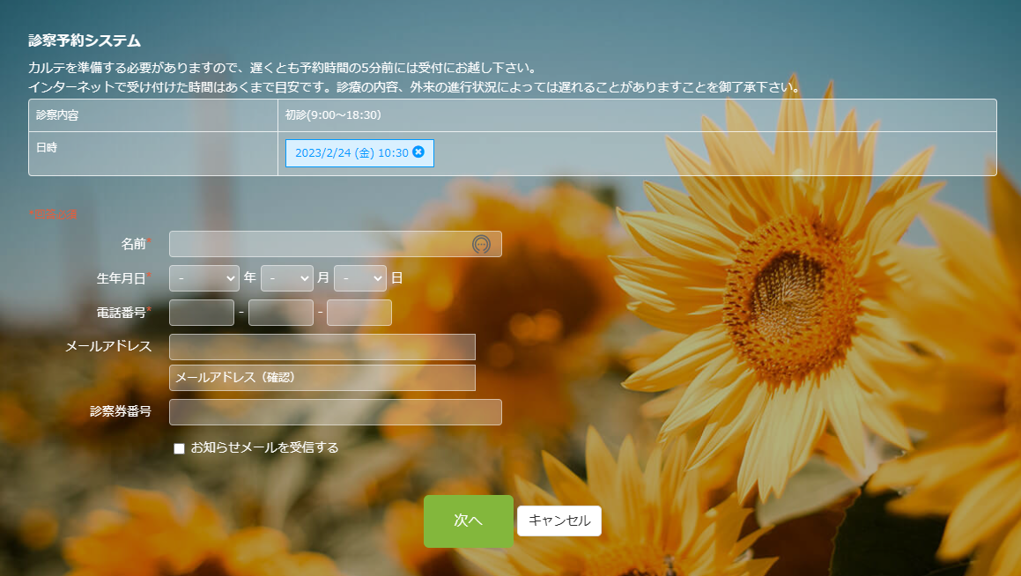Image resolution: width=1021 pixels, height=576 pixels.
Task: Remove the selected 2023/2/24 10:30 date chip
Action: (x=418, y=151)
